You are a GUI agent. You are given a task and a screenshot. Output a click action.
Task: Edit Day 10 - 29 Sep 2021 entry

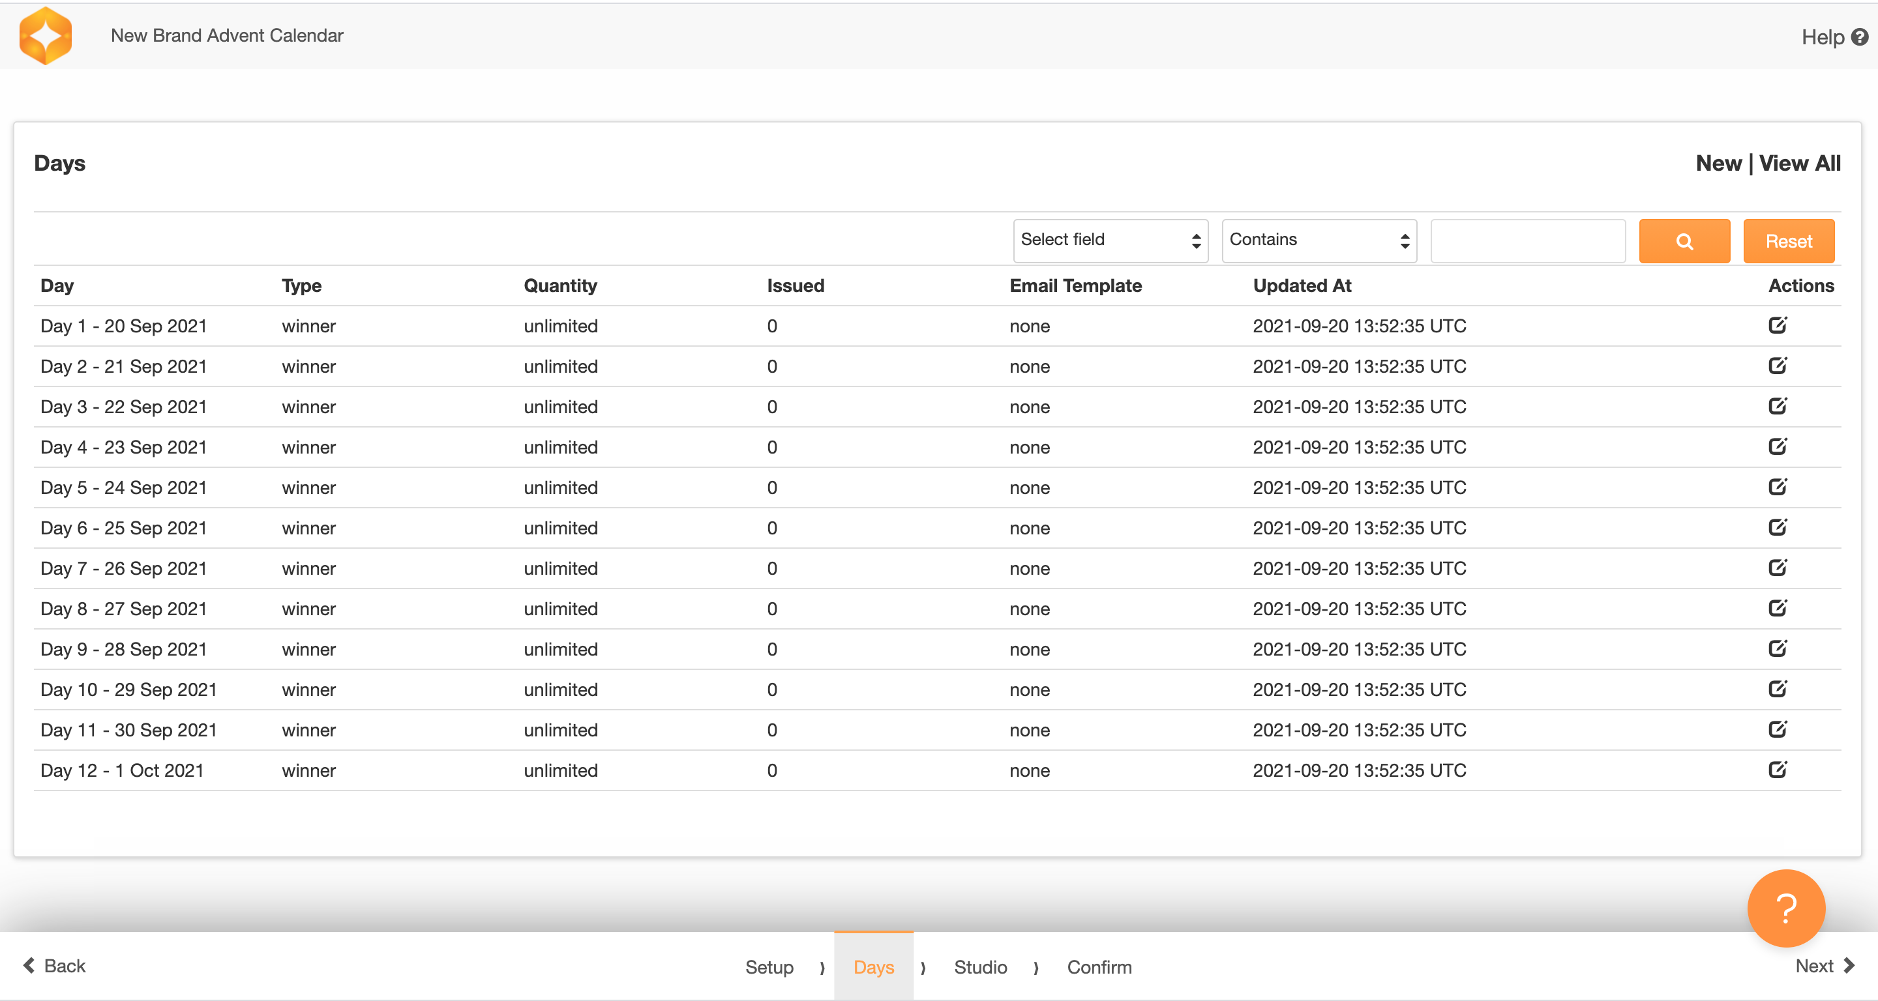(x=1777, y=688)
